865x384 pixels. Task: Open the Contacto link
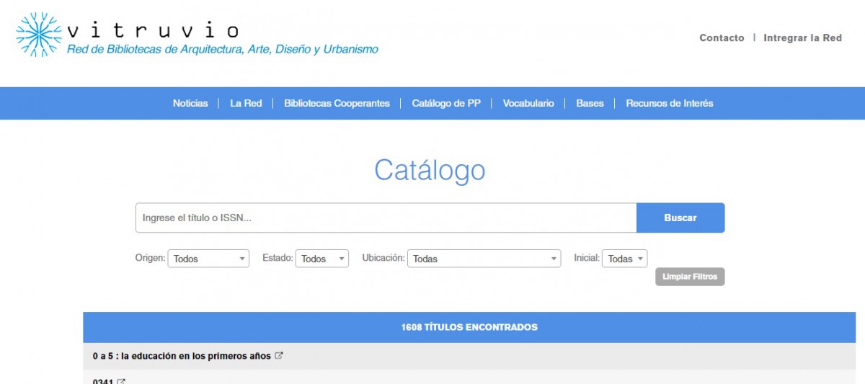[722, 38]
